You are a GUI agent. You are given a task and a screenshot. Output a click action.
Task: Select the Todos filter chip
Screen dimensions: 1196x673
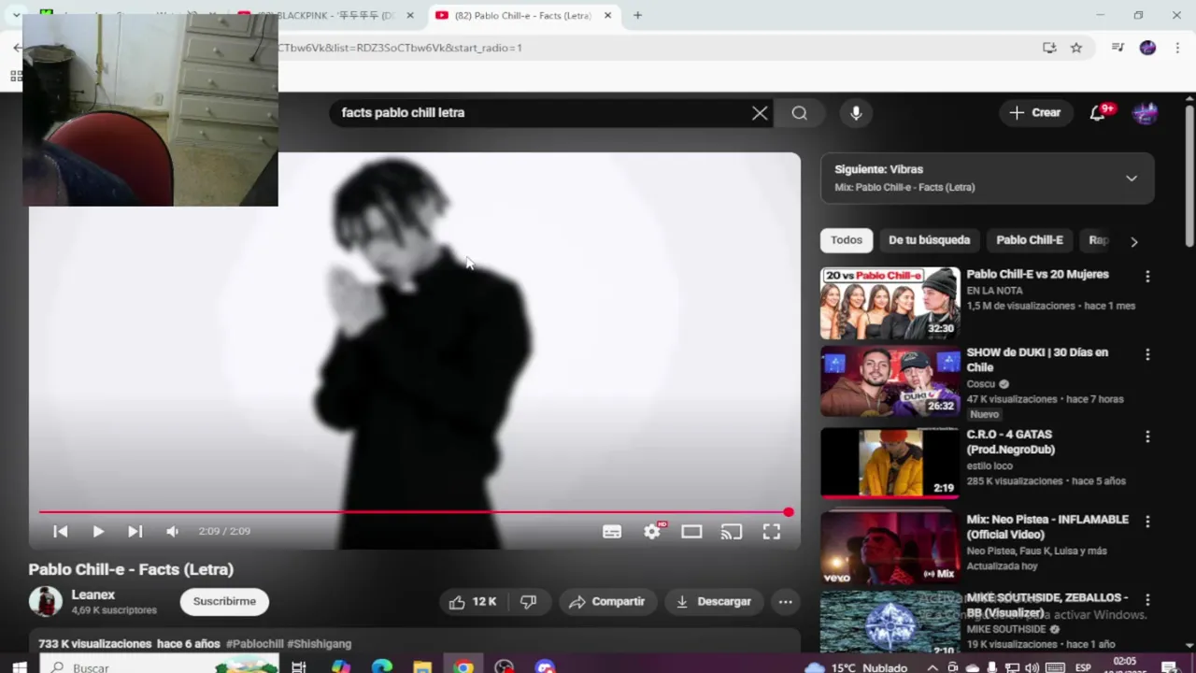pos(847,240)
